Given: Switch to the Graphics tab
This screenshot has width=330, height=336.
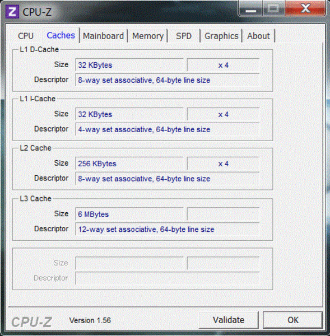Looking at the screenshot, I should coord(221,36).
